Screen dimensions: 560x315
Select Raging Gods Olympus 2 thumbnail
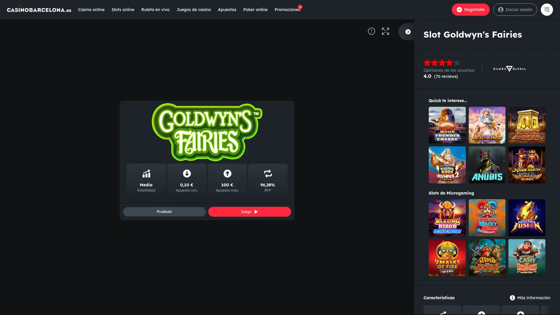[x=447, y=165]
